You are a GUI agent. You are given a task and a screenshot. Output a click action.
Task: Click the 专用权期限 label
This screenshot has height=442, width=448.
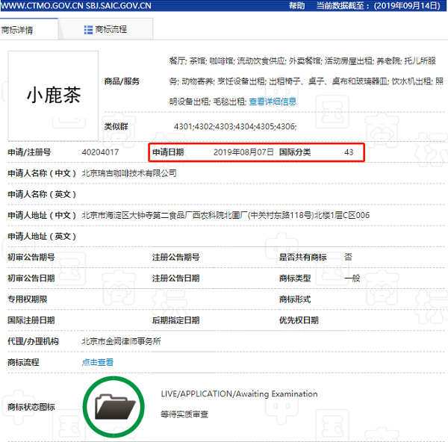[x=28, y=299]
